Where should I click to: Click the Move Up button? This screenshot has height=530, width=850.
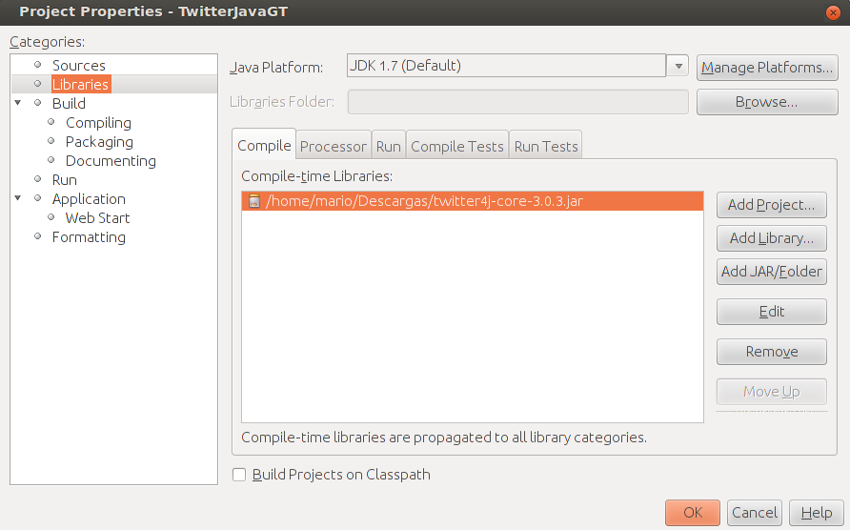pos(772,392)
